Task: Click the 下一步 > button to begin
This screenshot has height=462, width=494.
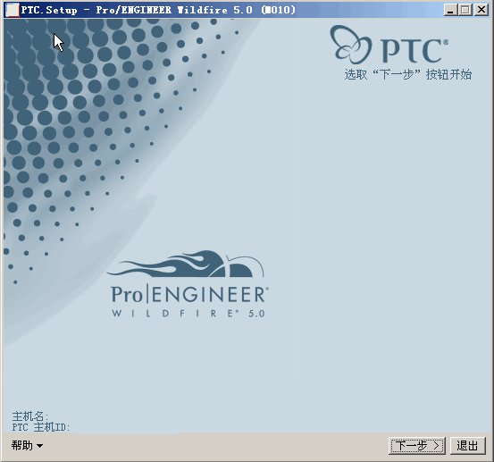Action: pyautogui.click(x=417, y=446)
